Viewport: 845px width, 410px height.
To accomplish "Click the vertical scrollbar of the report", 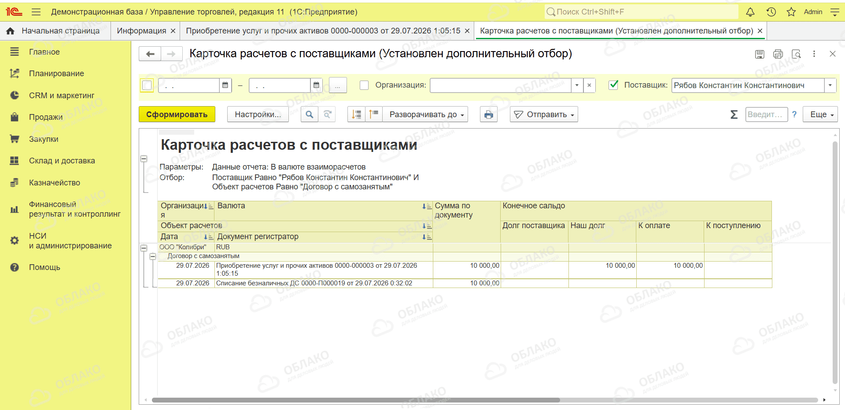I will (835, 263).
